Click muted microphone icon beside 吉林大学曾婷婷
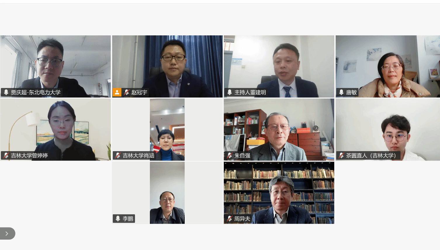 6,156
